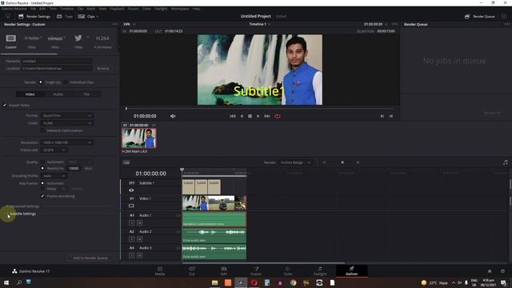The width and height of the screenshot is (512, 288).
Task: Click Add to Render Queue button
Action: tap(90, 258)
